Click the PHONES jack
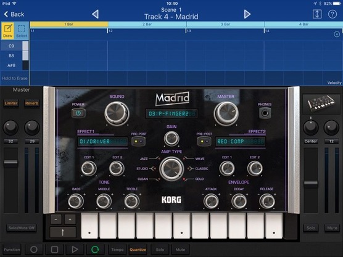The height and width of the screenshot is (257, 343). [x=265, y=113]
